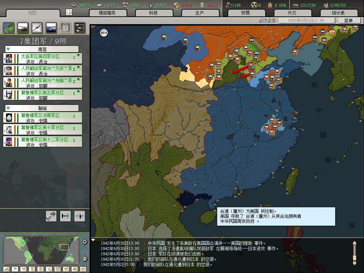
Task: Click the 7集团军 / 9师 heading
Action: click(x=43, y=41)
